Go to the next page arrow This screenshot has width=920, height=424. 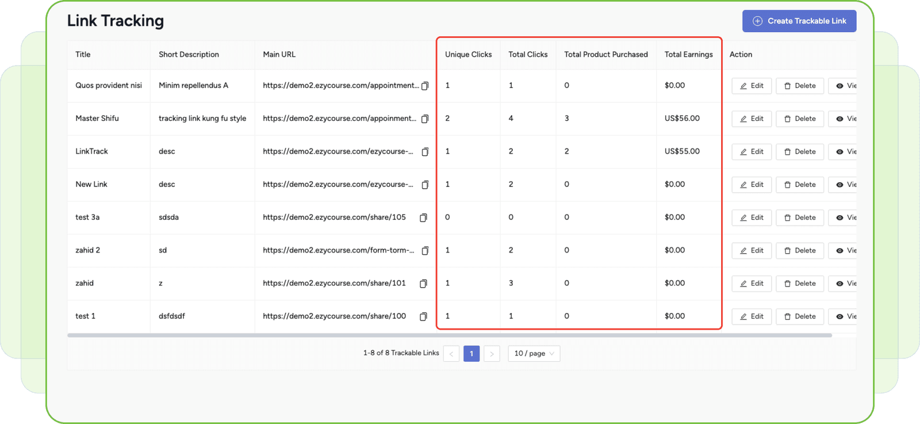click(492, 353)
